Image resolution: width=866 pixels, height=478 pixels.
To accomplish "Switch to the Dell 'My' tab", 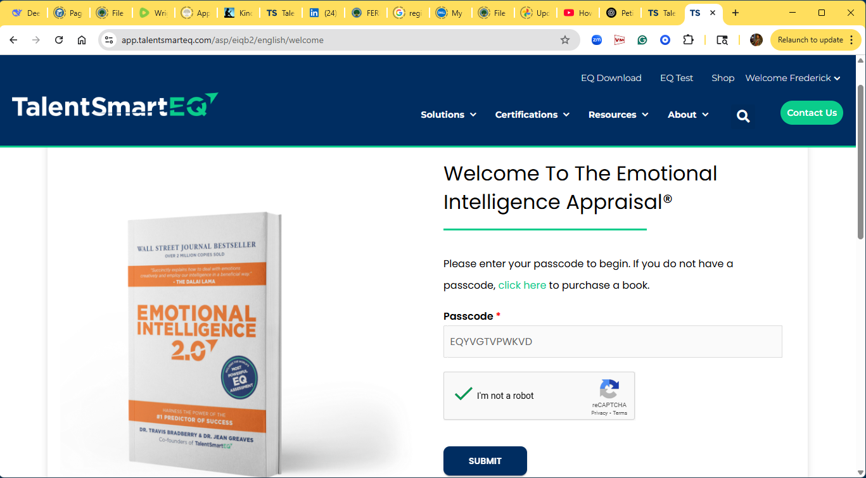I will 450,13.
